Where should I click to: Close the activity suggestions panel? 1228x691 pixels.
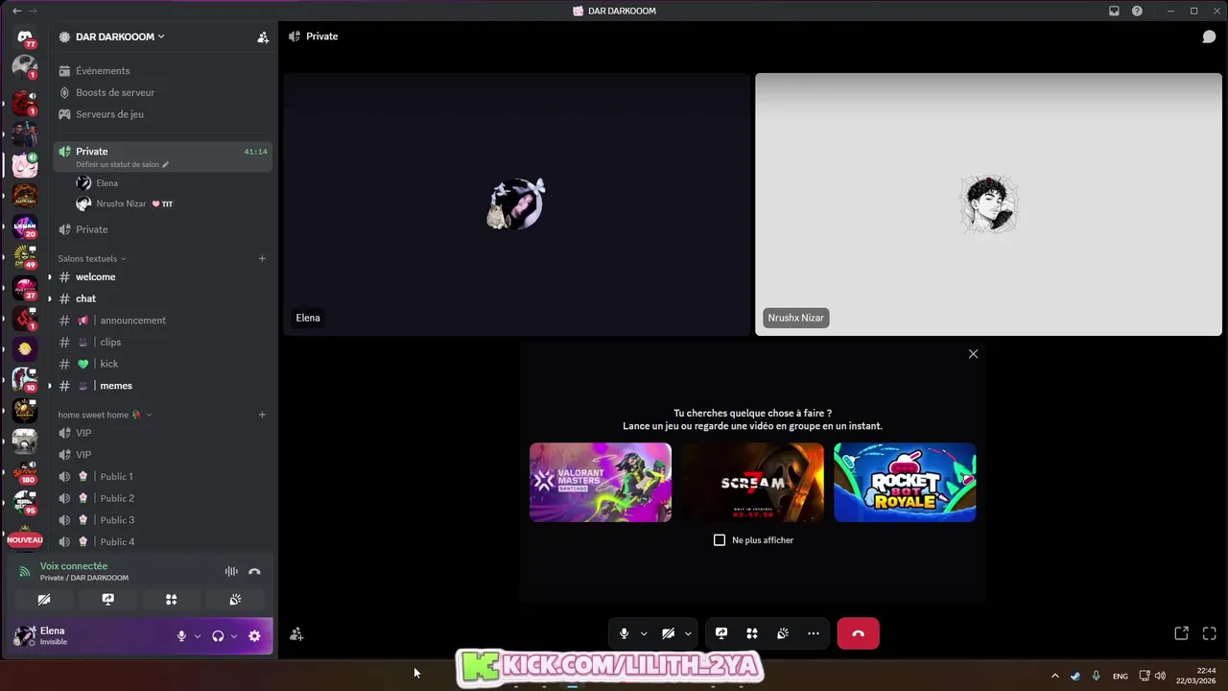[973, 354]
